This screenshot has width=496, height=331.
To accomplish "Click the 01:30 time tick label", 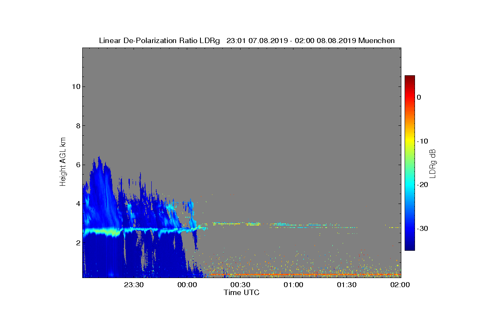I will (x=347, y=285).
